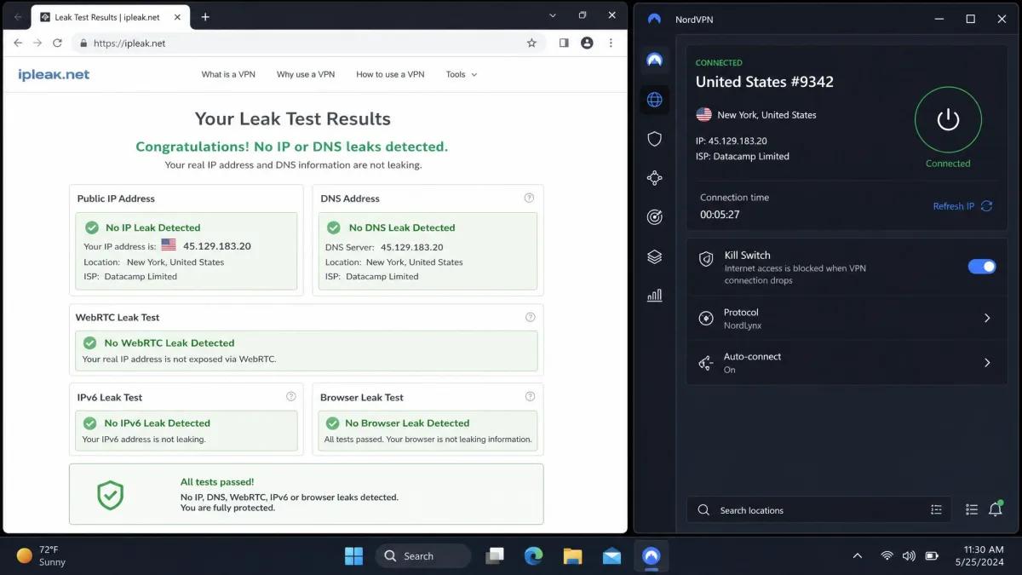Click the ipleak.net logo link
The width and height of the screenshot is (1022, 575).
[54, 74]
